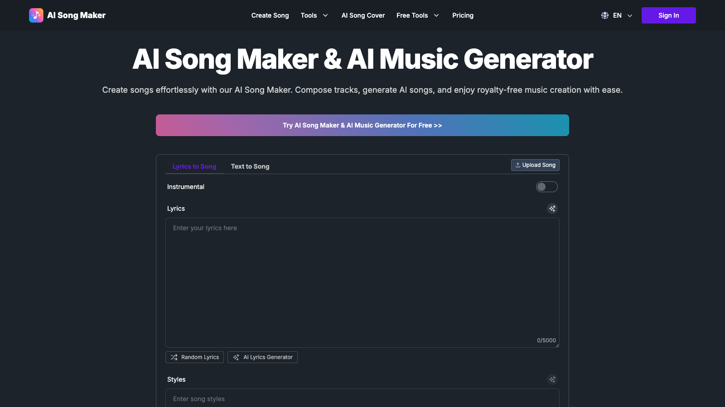This screenshot has height=407, width=725.
Task: Navigate to AI Song Cover
Action: pos(362,15)
